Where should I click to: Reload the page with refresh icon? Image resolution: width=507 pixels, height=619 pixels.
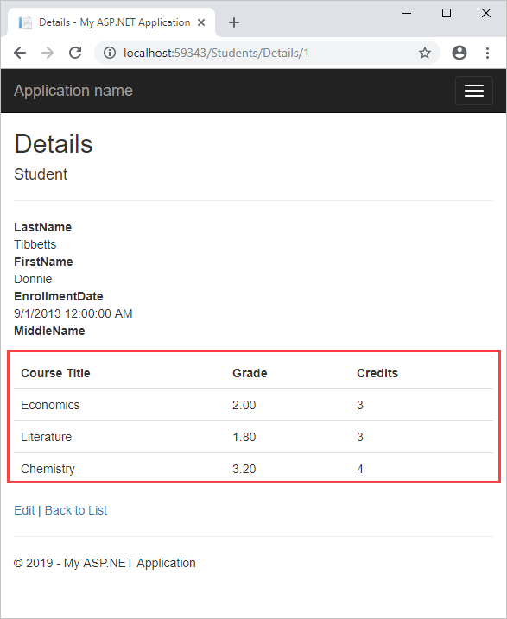click(x=75, y=53)
